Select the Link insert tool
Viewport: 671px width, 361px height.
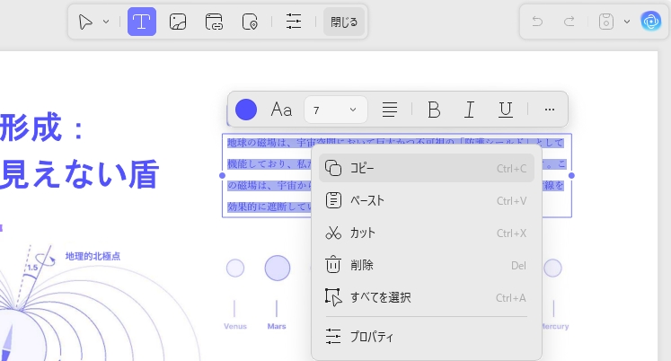(x=214, y=22)
